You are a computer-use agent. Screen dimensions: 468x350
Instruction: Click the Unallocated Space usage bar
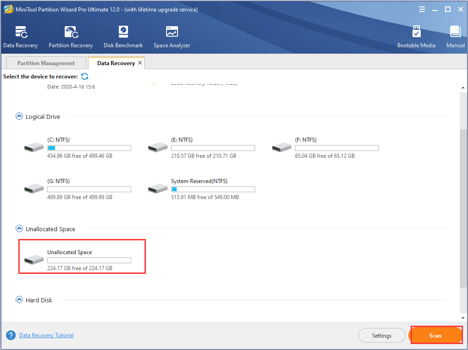tap(89, 260)
